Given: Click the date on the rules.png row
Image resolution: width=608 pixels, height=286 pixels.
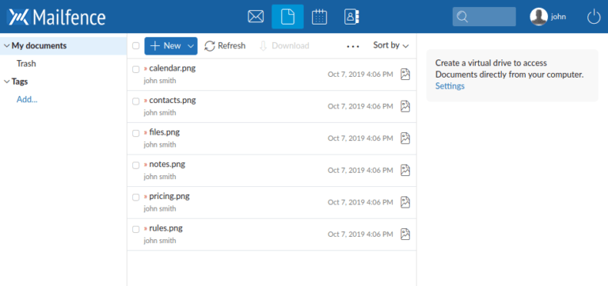Looking at the screenshot, I should tap(360, 235).
